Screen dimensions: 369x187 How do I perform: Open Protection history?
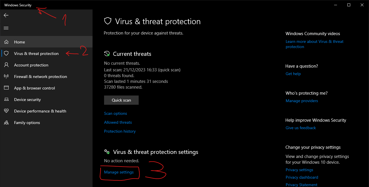coord(120,131)
